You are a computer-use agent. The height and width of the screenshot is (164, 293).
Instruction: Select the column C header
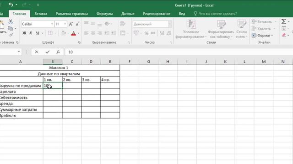click(x=72, y=61)
